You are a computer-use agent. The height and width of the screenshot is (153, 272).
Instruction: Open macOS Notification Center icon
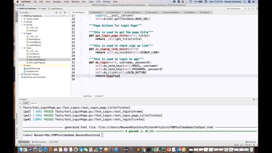click(x=253, y=2)
